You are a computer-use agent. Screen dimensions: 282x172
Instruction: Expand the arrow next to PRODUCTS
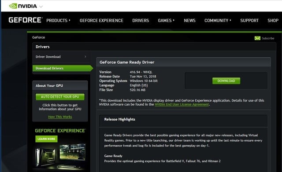70,20
